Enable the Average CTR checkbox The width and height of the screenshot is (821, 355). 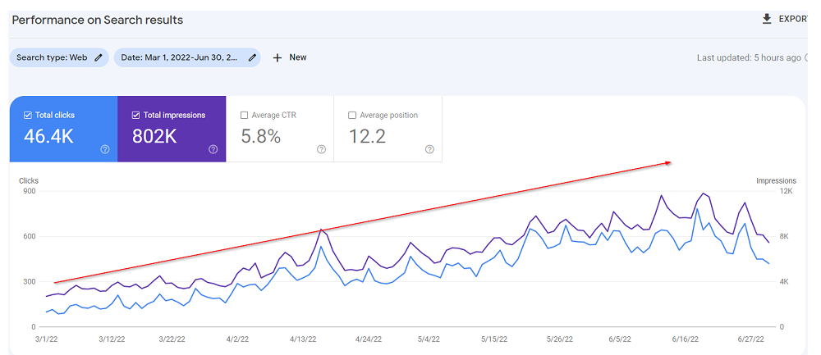coord(245,116)
